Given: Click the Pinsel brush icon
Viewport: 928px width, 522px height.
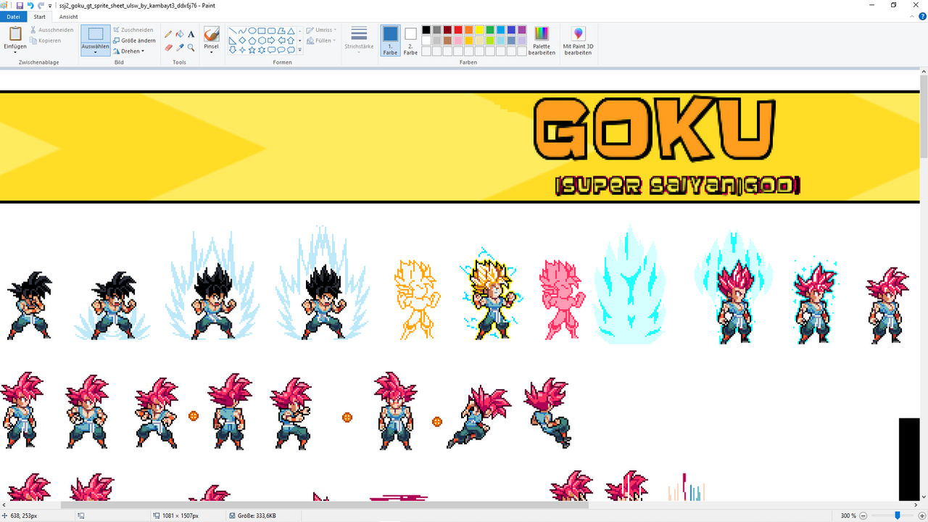Looking at the screenshot, I should coord(211,34).
